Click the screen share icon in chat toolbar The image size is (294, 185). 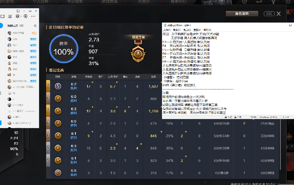10,16
